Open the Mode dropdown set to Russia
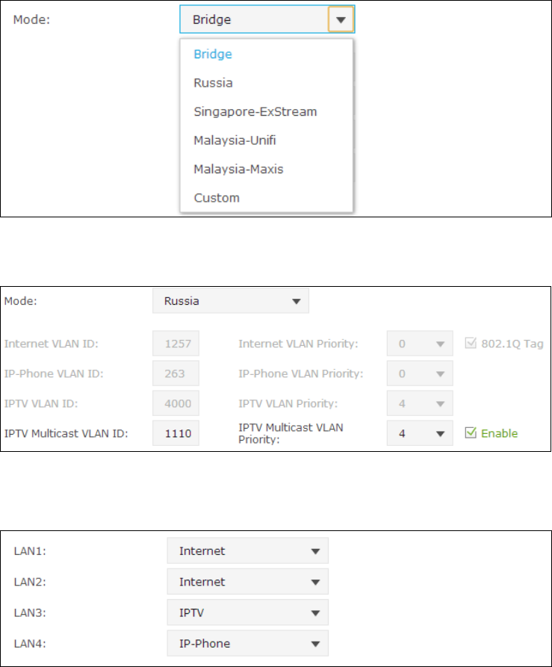 pyautogui.click(x=231, y=301)
